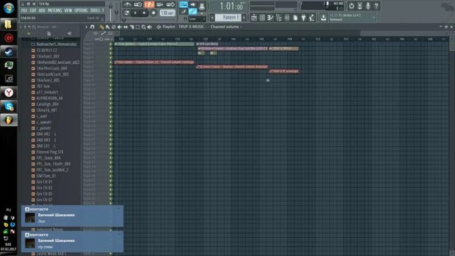
Task: Toggle the highlighted blue link button
Action: [193, 11]
